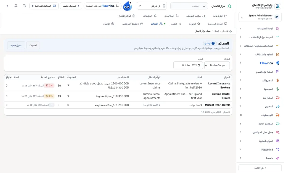Viewport: 284px width, 173px height.
Task: Open Flowrica in the sidebar
Action: pos(260,63)
